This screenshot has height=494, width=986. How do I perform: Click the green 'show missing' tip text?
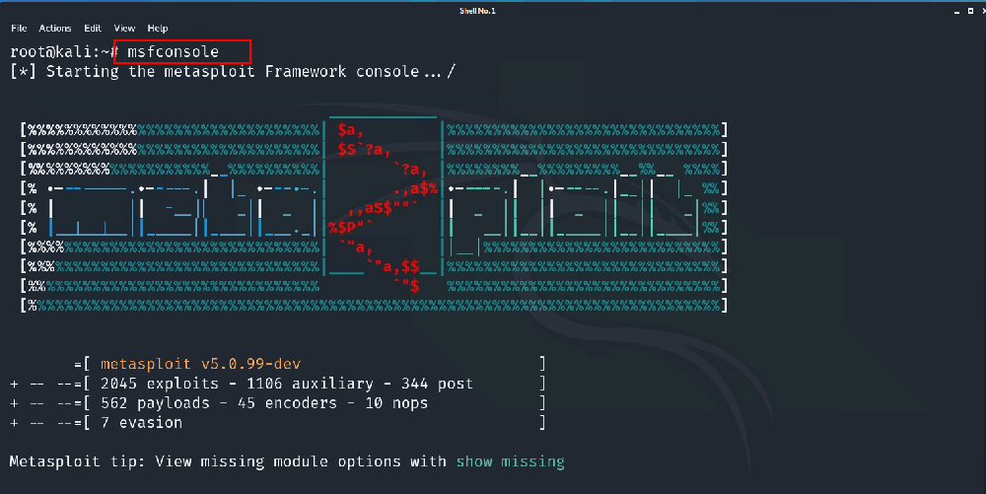click(510, 461)
